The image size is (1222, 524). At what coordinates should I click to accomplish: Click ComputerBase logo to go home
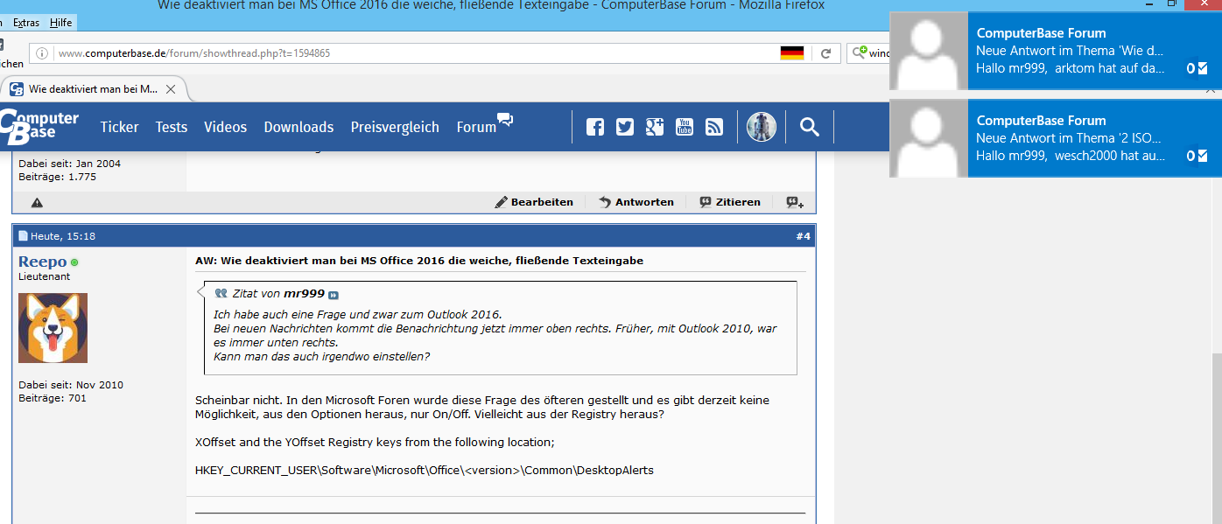click(x=39, y=126)
